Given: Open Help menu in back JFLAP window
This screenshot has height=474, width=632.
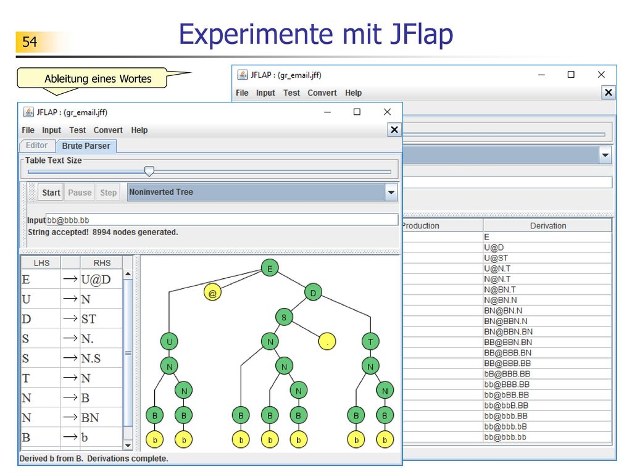Looking at the screenshot, I should (353, 93).
